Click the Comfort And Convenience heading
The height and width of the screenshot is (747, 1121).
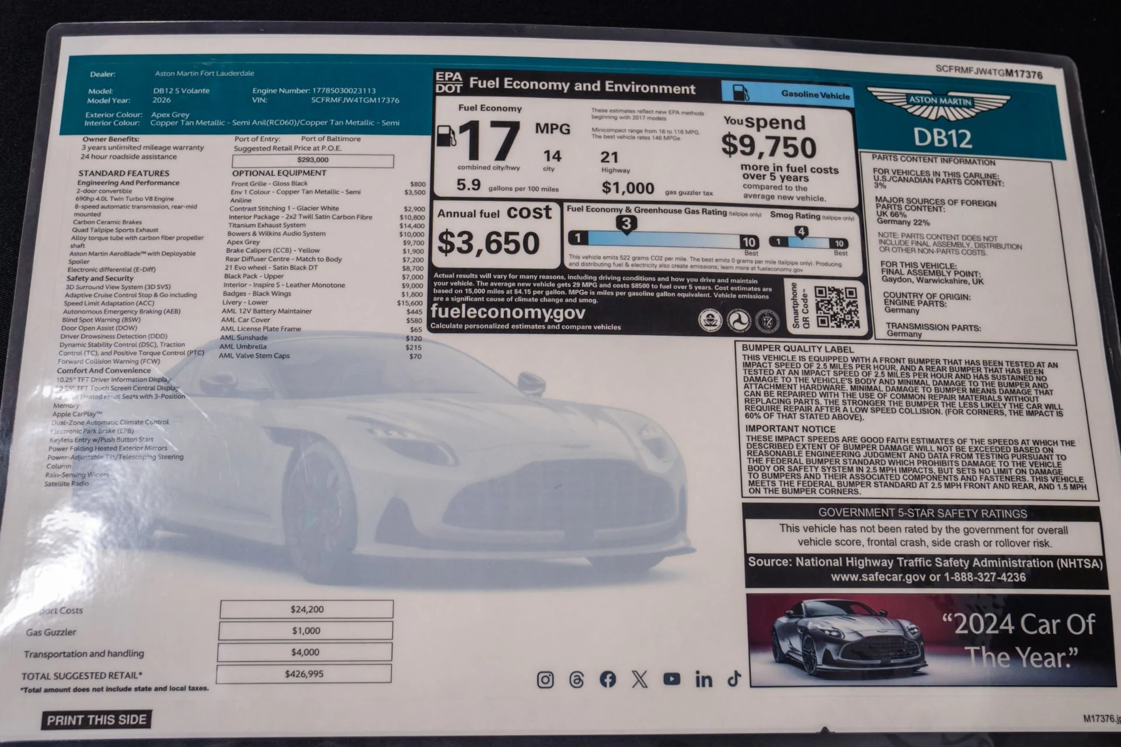click(x=104, y=371)
